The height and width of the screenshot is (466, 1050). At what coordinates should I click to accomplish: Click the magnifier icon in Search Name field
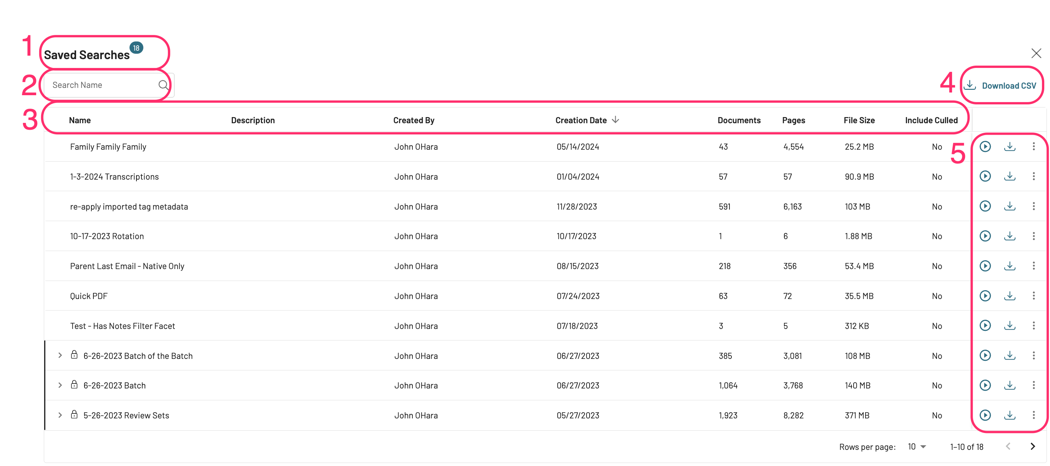pyautogui.click(x=163, y=85)
